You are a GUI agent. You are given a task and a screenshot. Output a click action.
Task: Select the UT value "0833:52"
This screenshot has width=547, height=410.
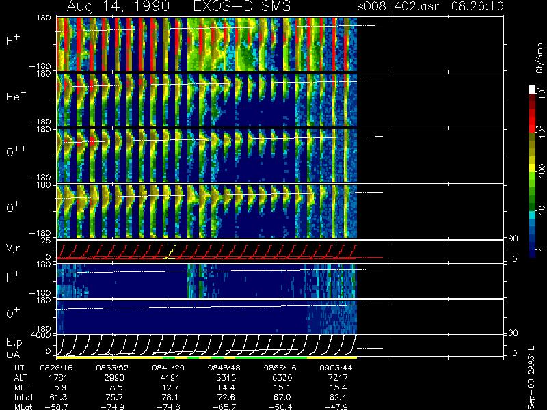tap(112, 368)
